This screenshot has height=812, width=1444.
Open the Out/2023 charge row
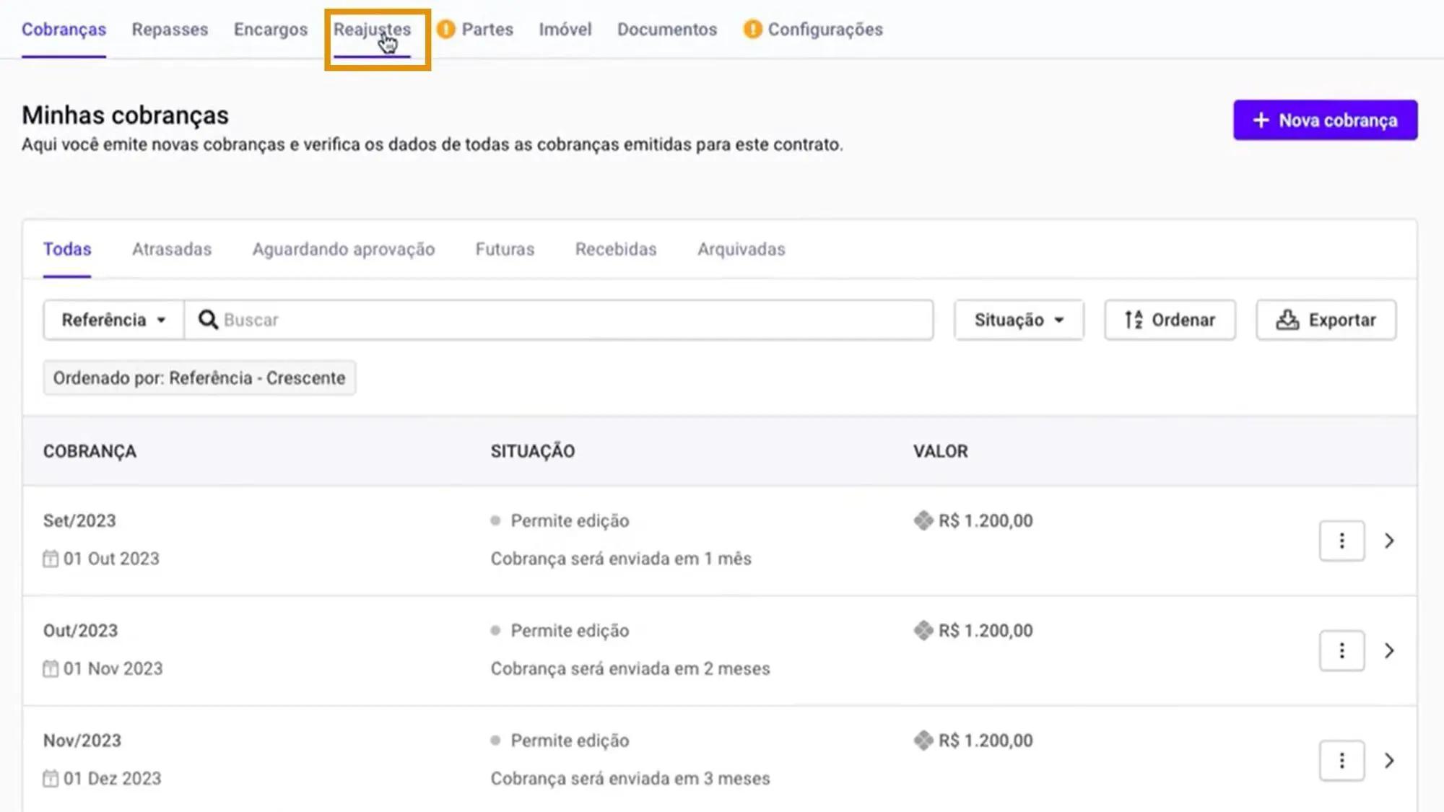[719, 650]
